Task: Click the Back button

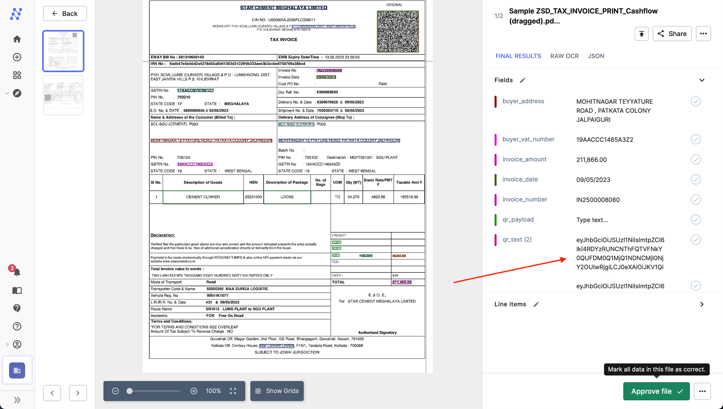Action: [x=65, y=14]
